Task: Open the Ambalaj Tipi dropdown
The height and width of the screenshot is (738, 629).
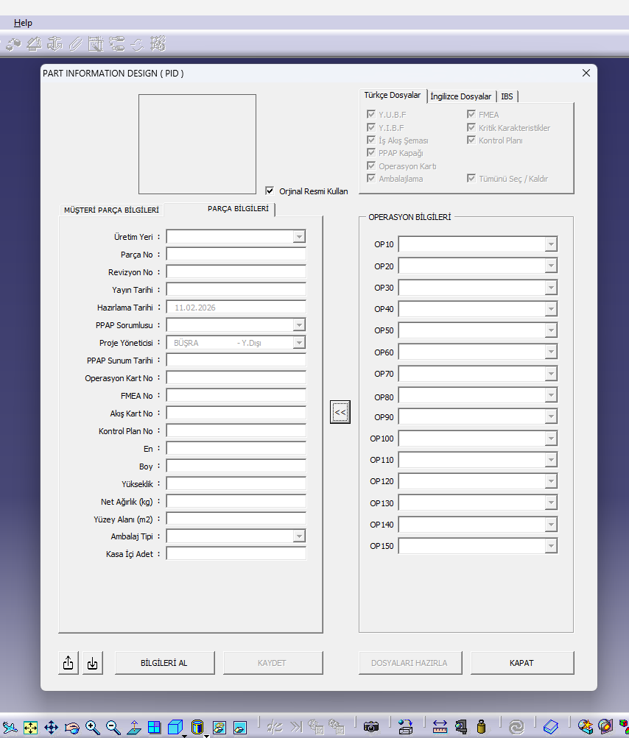Action: [299, 536]
